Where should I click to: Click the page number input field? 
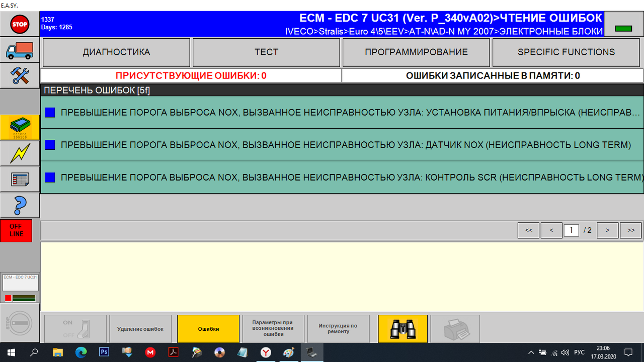point(571,230)
